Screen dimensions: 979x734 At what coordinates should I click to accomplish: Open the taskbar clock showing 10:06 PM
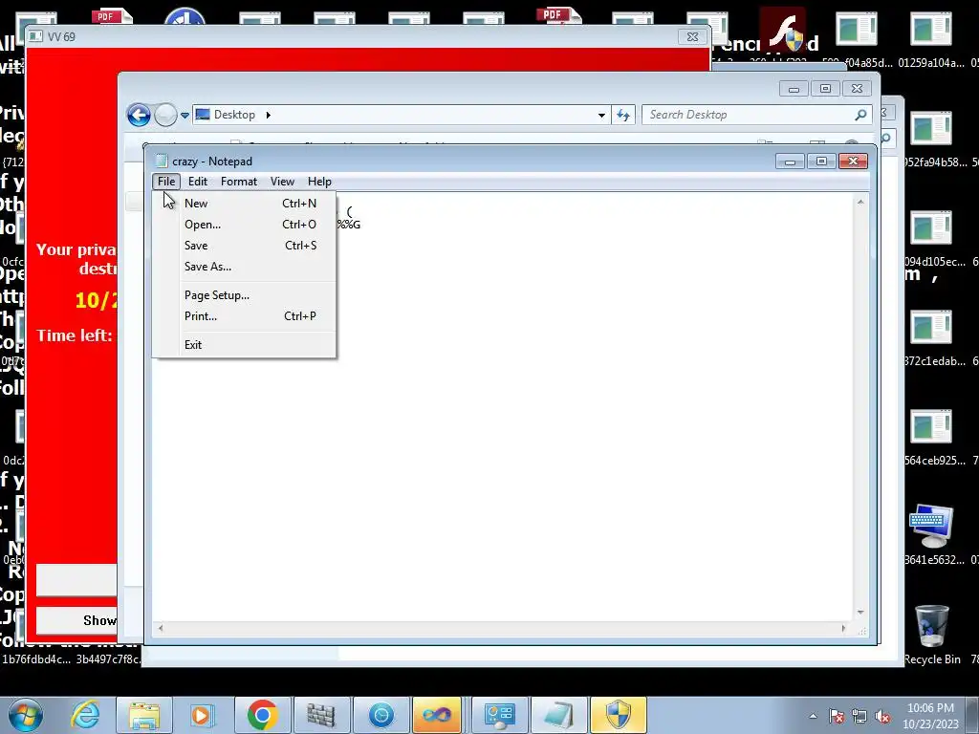point(930,716)
